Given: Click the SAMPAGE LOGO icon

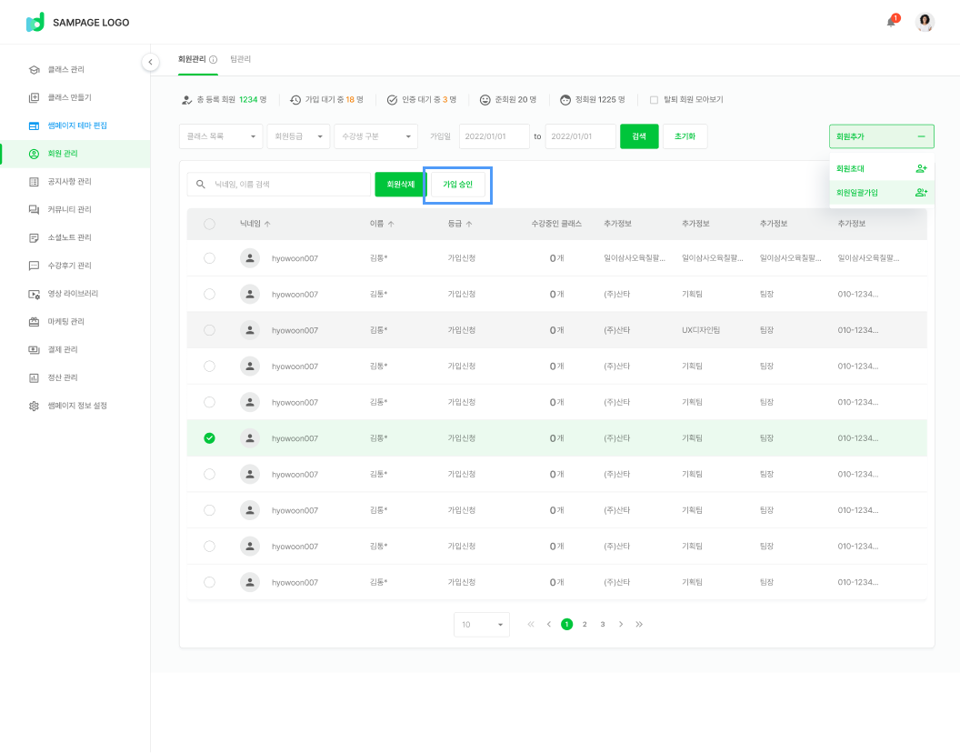Looking at the screenshot, I should click(35, 22).
